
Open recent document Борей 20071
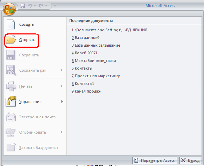(84, 53)
